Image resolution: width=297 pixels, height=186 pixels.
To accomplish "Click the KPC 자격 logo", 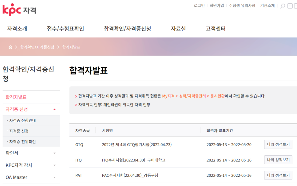I will click(x=19, y=10).
